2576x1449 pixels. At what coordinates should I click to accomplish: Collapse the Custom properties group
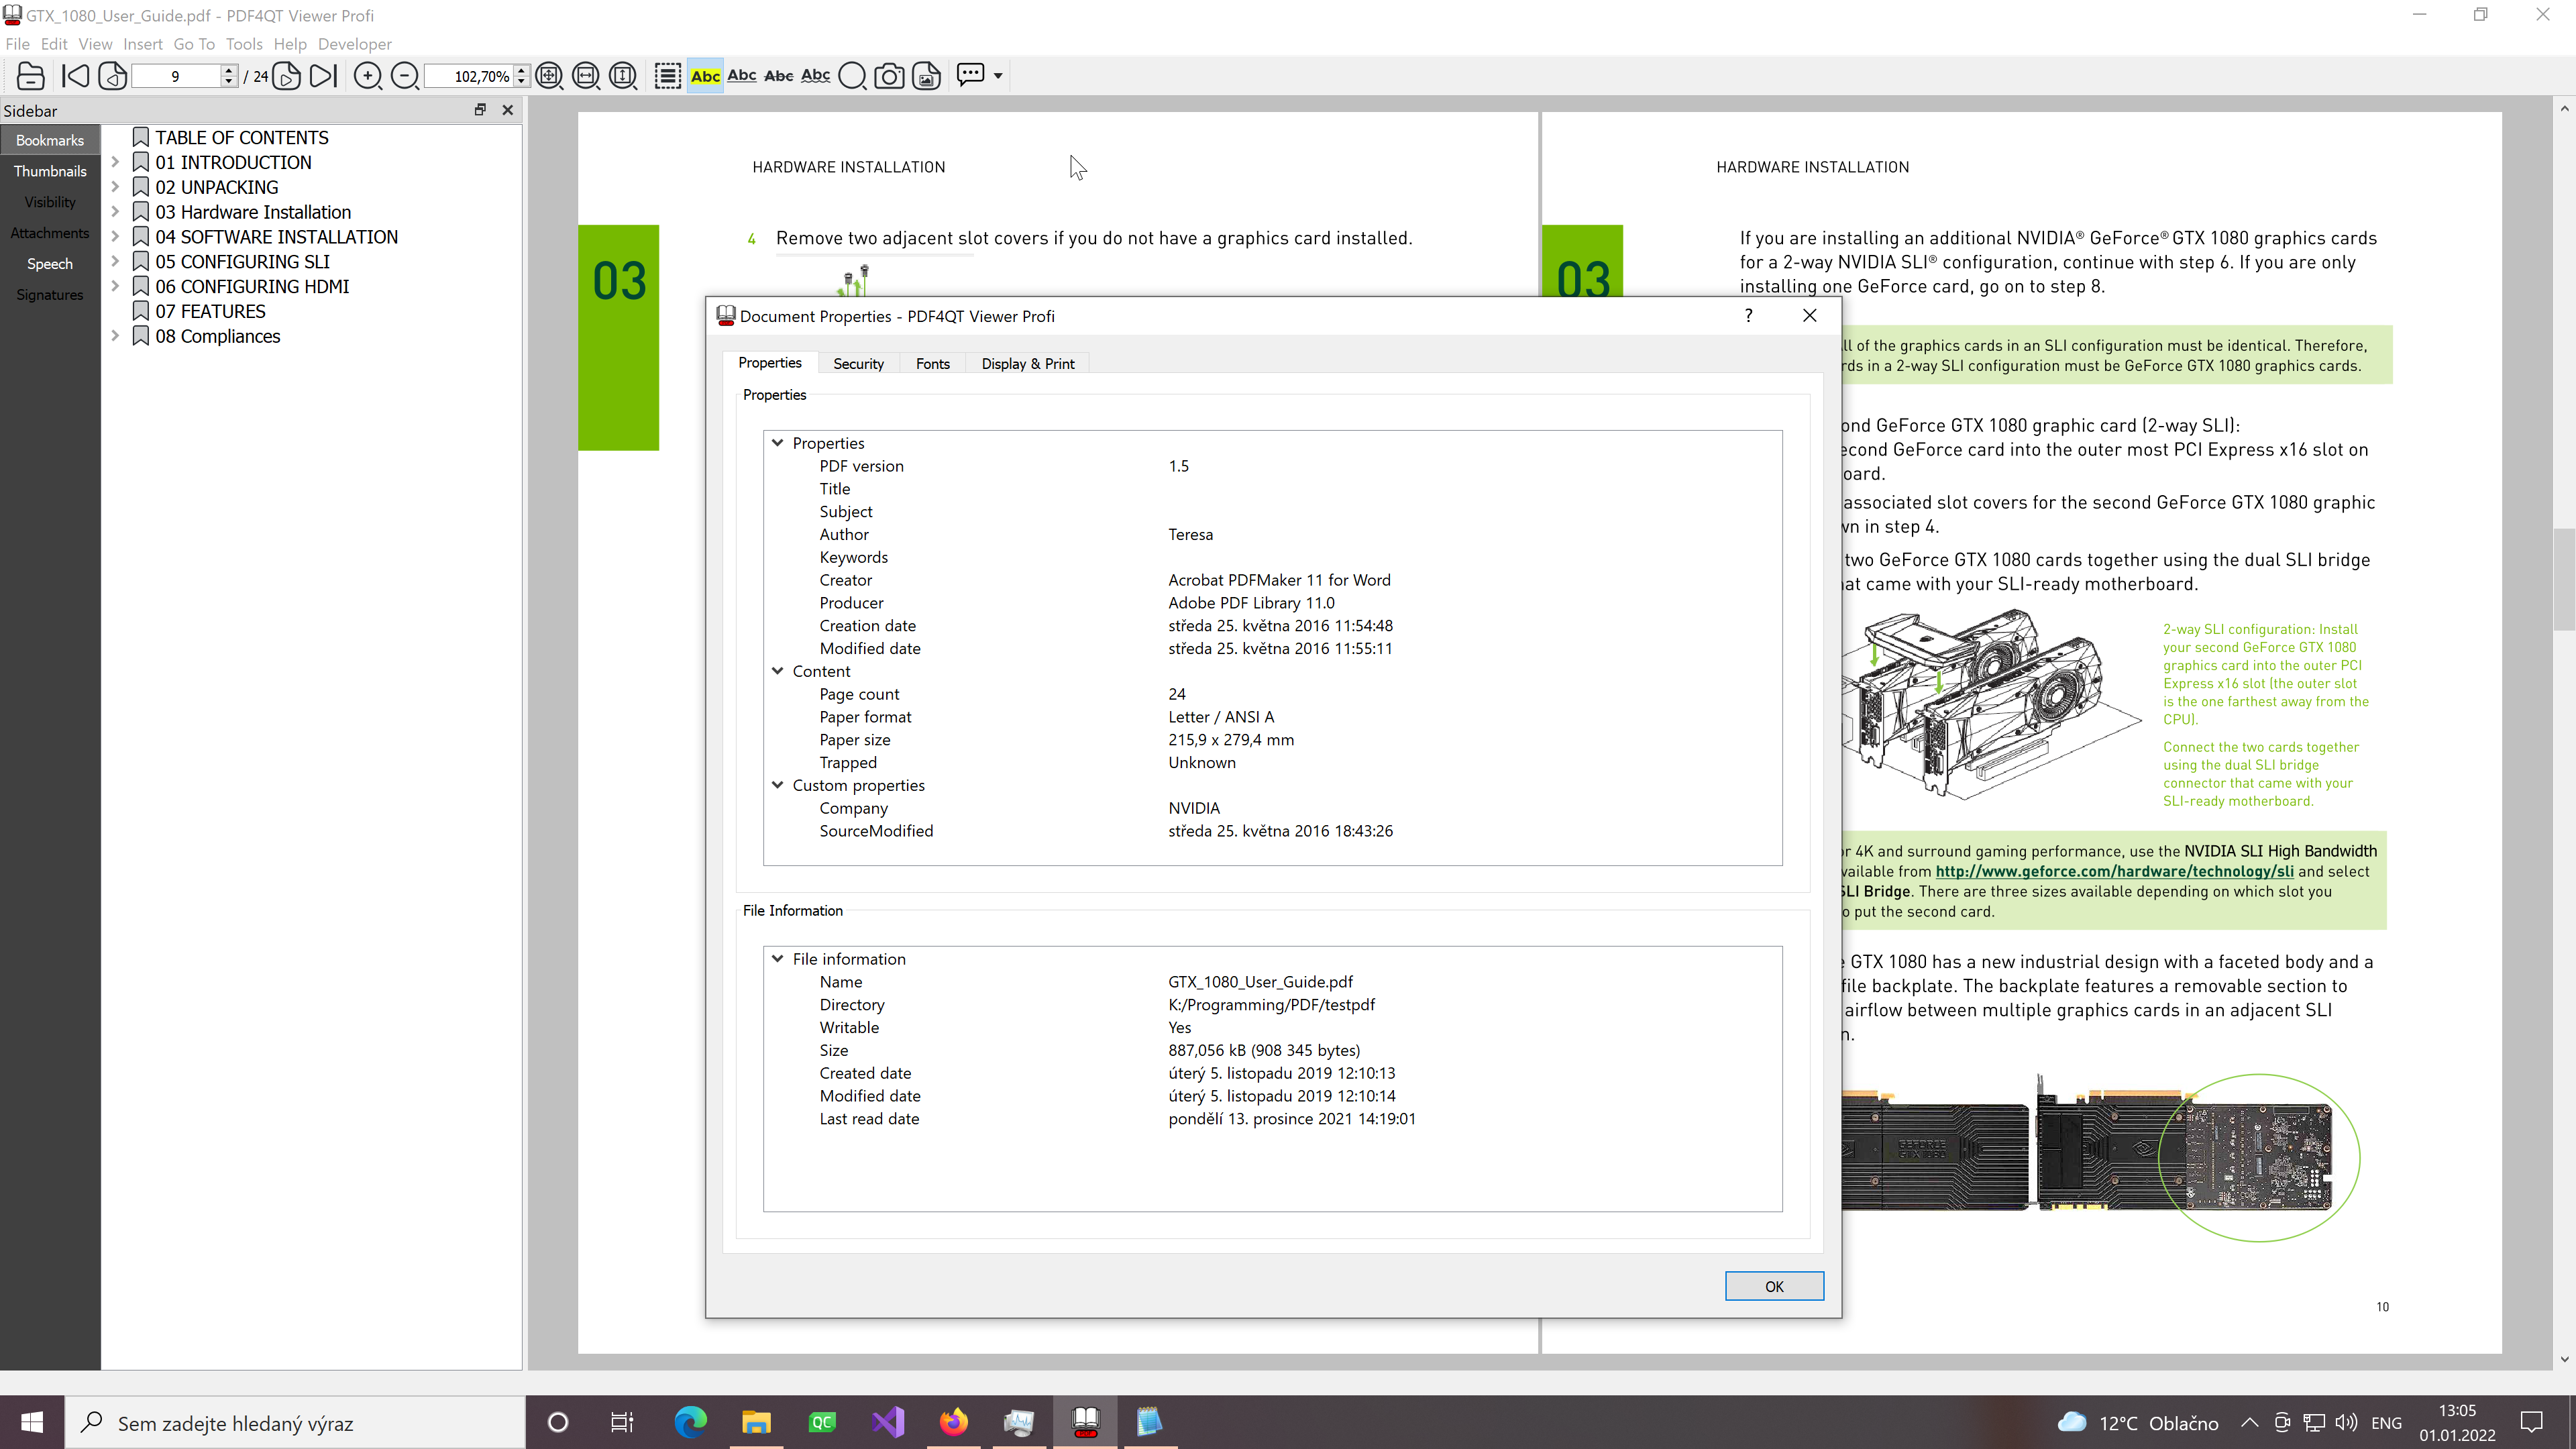pyautogui.click(x=777, y=785)
